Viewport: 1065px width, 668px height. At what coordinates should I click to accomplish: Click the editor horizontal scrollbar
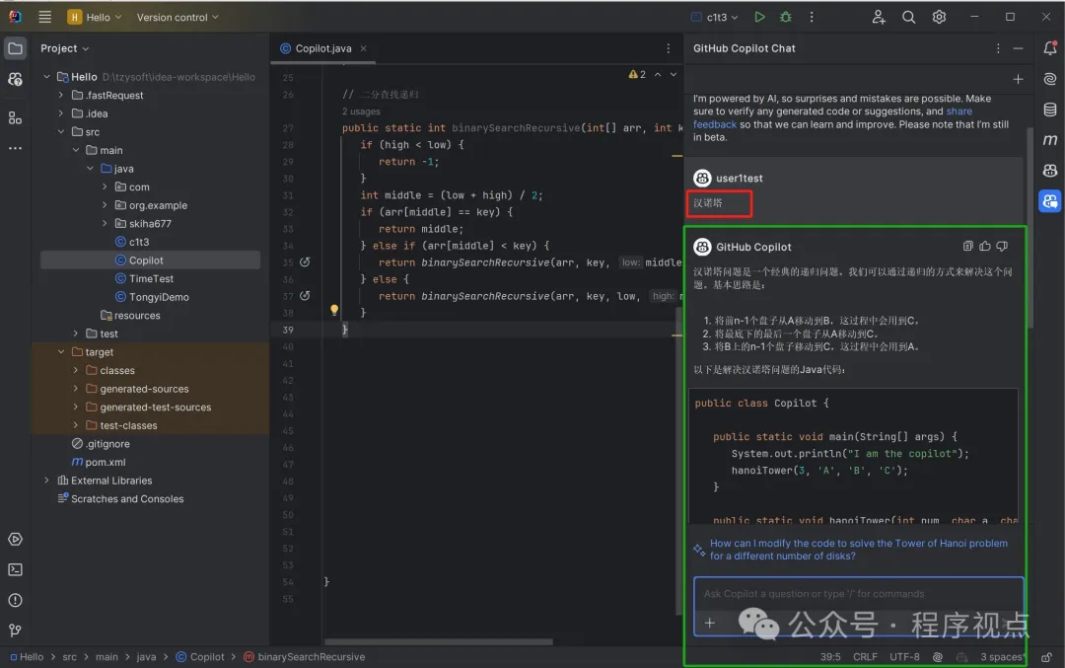(x=438, y=641)
